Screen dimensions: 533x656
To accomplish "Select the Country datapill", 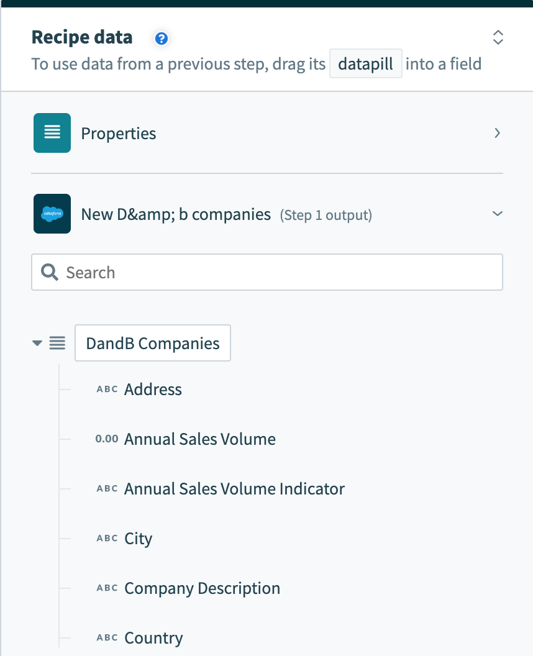I will point(153,637).
